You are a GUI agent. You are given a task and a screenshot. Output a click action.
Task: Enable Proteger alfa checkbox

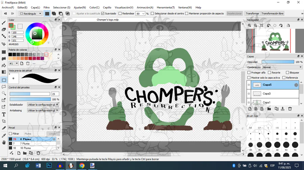click(249, 73)
